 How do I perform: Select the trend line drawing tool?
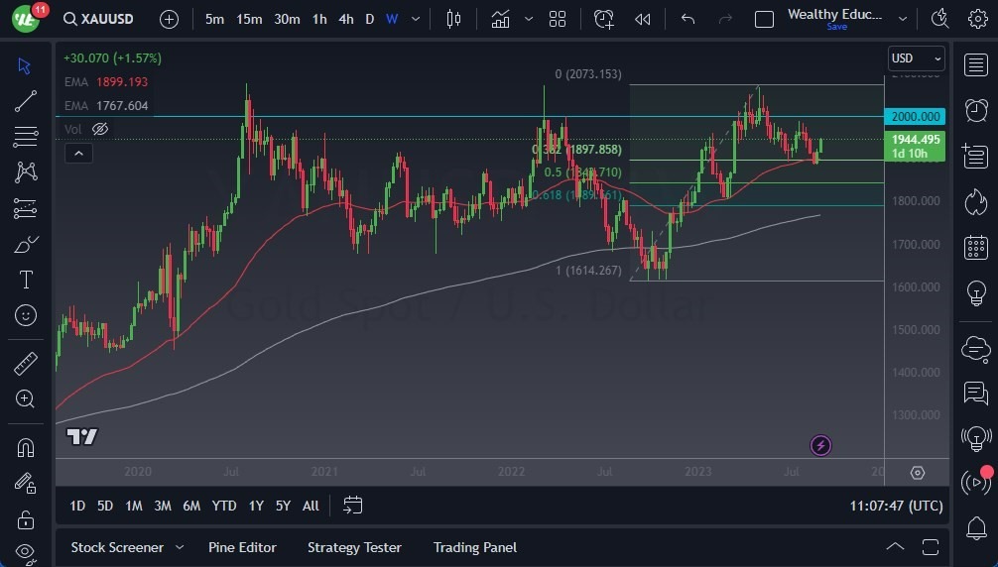click(26, 101)
